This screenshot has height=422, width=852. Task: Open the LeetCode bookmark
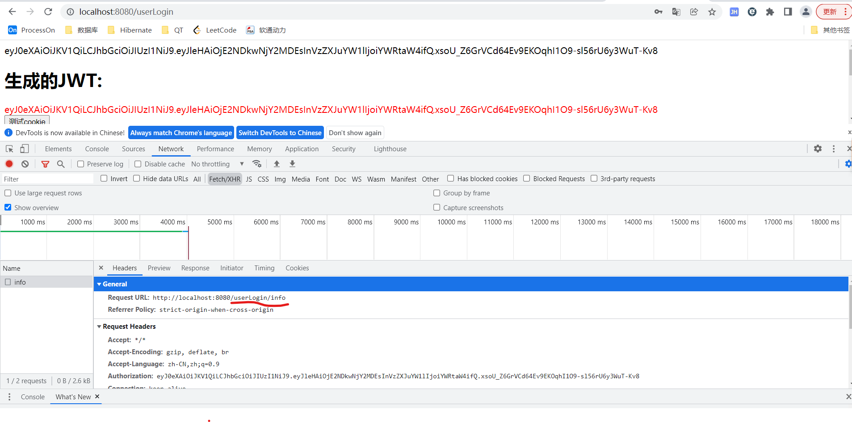(x=215, y=30)
